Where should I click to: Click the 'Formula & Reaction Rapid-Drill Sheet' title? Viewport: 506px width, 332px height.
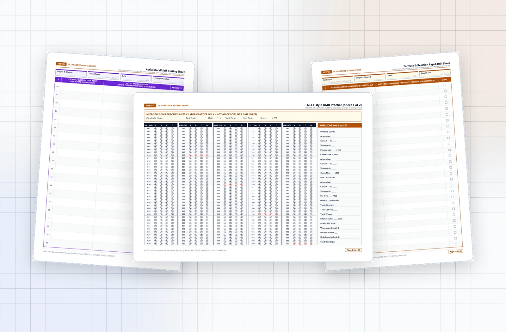tap(427, 65)
